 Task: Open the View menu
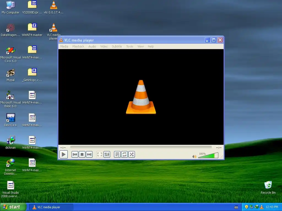140,46
